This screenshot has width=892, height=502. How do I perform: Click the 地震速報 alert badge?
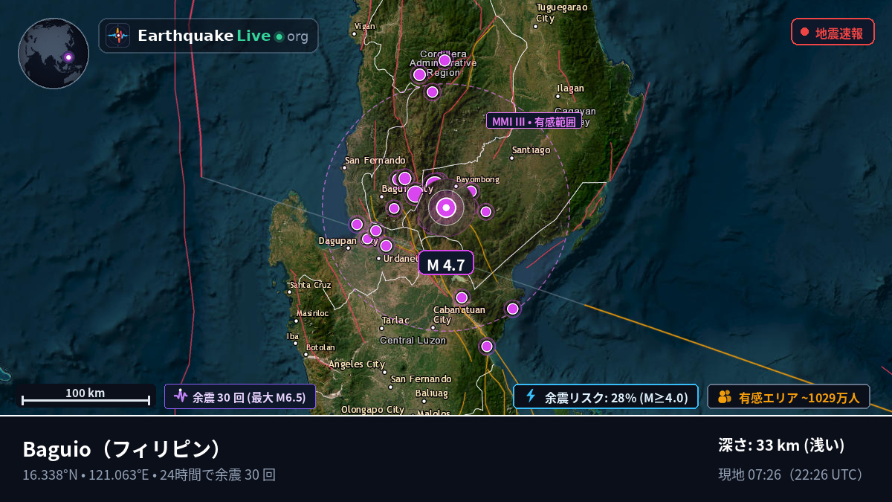[833, 32]
